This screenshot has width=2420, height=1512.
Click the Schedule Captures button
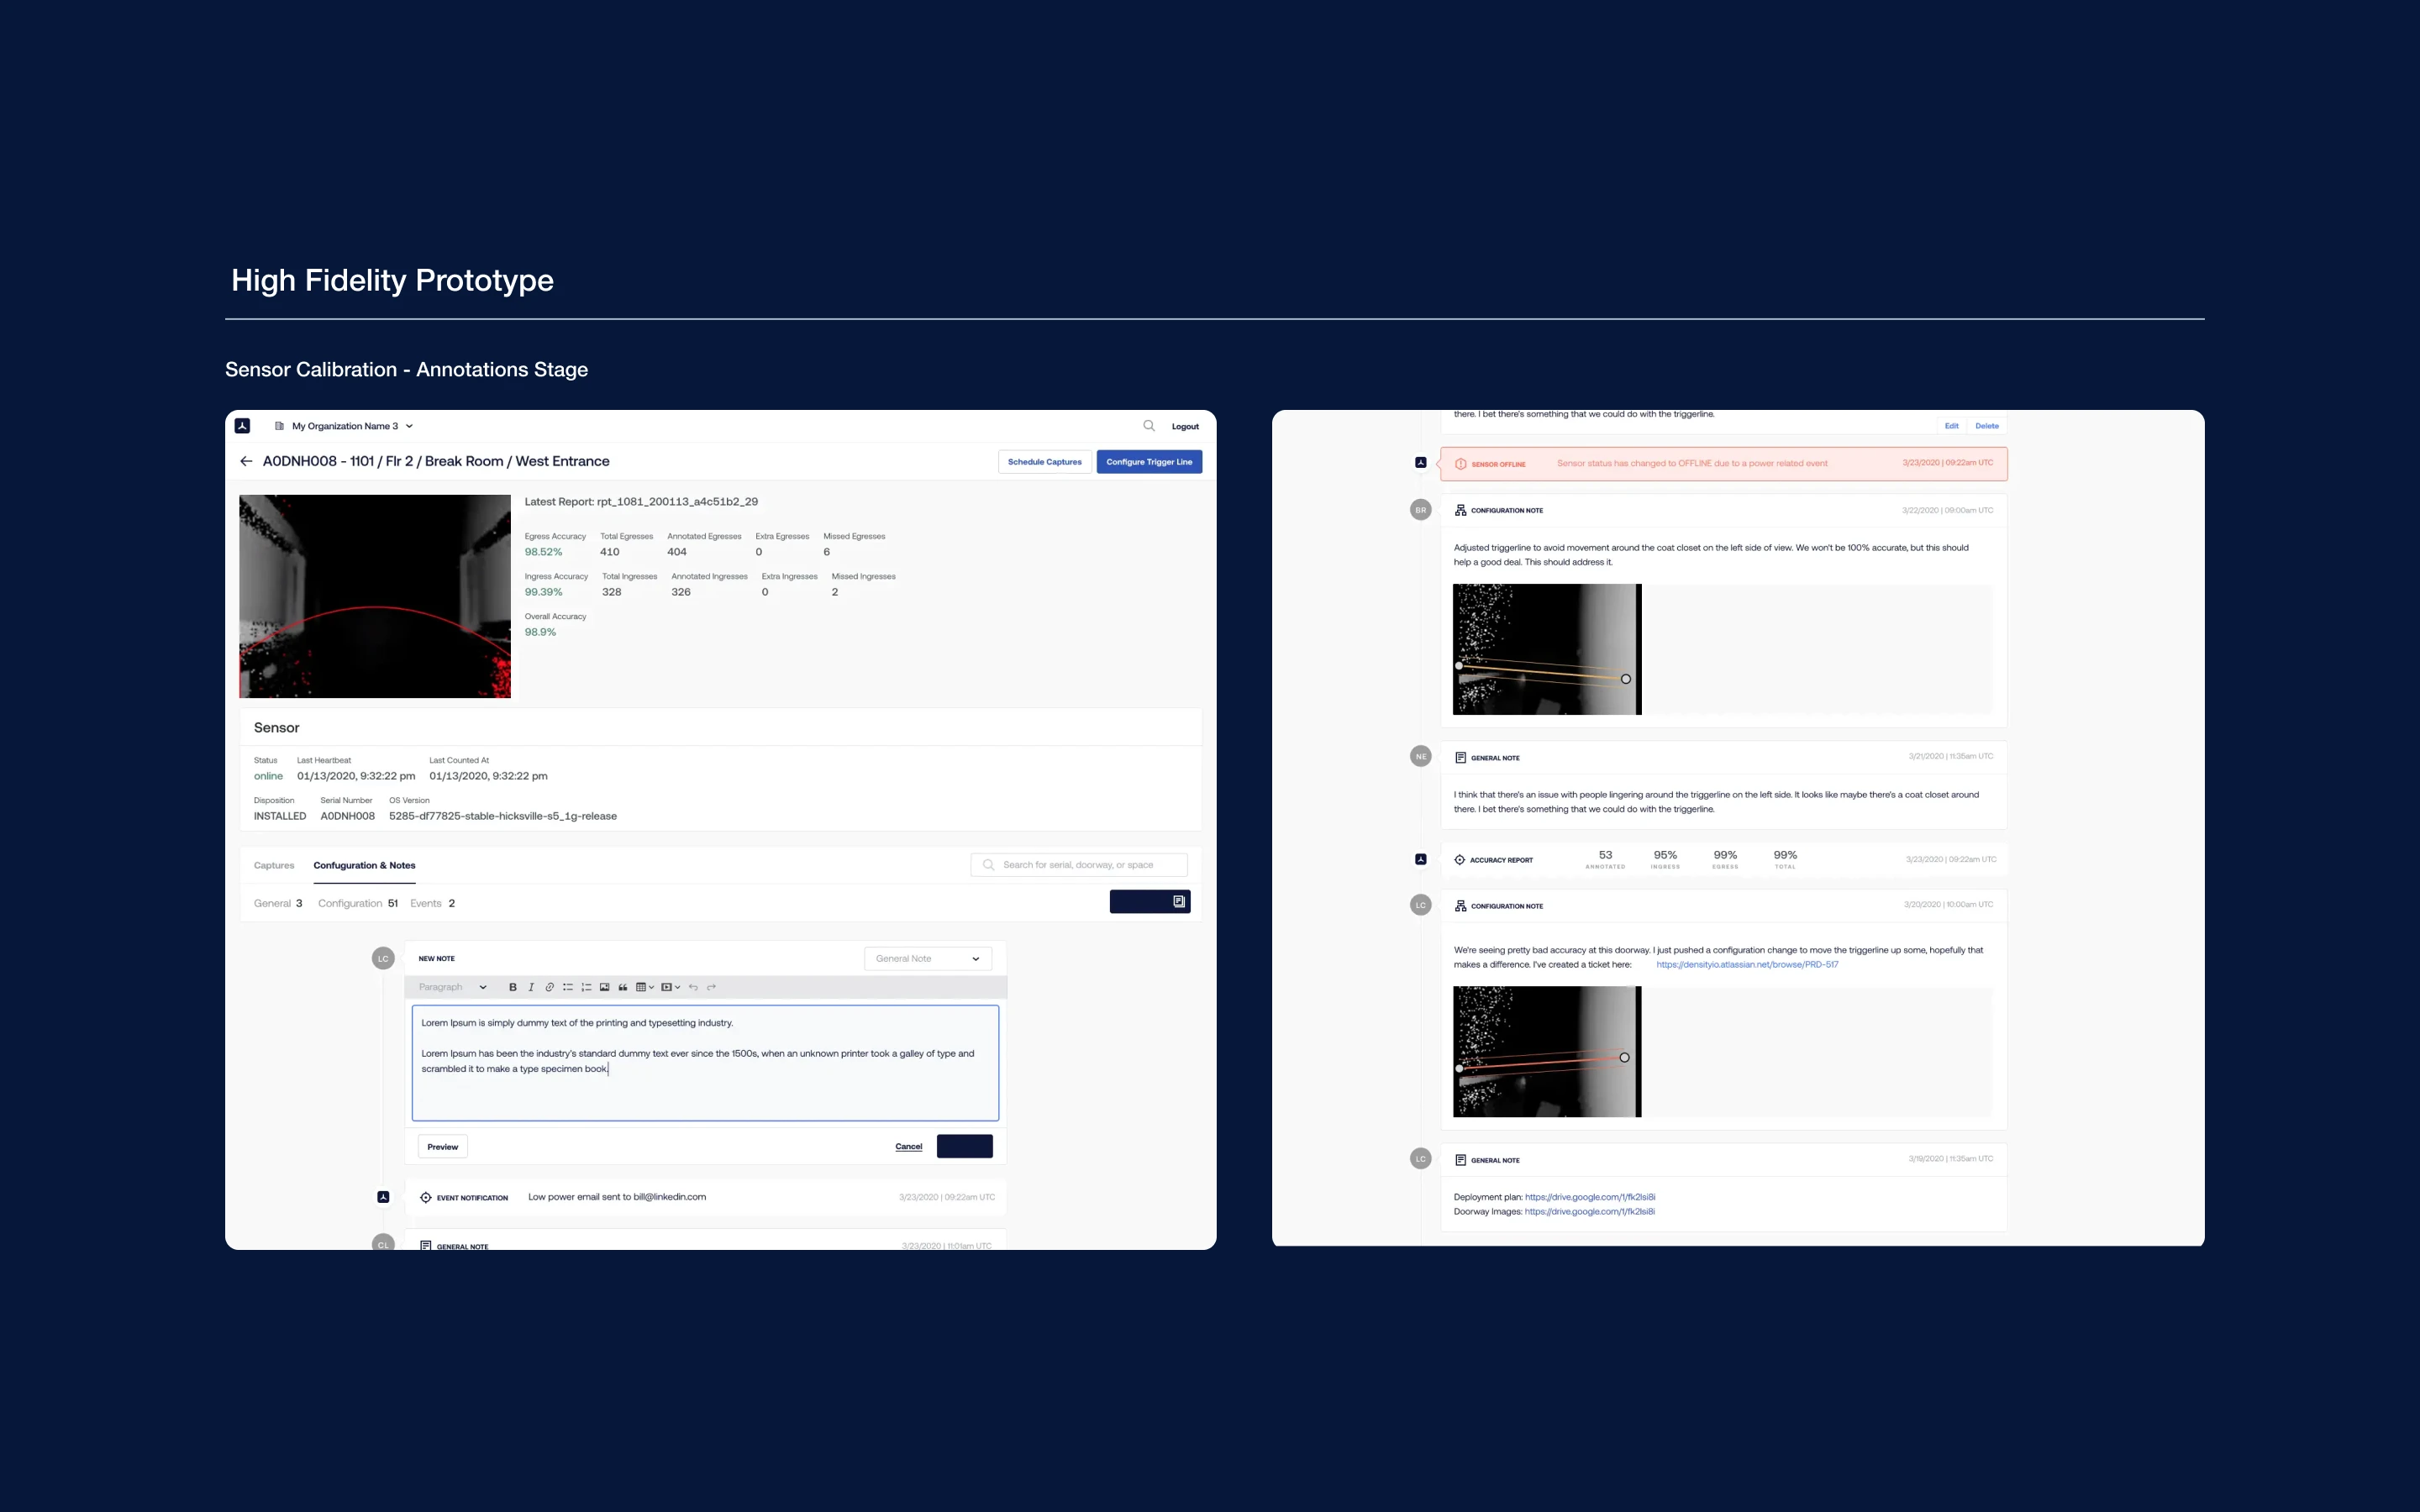click(1045, 461)
